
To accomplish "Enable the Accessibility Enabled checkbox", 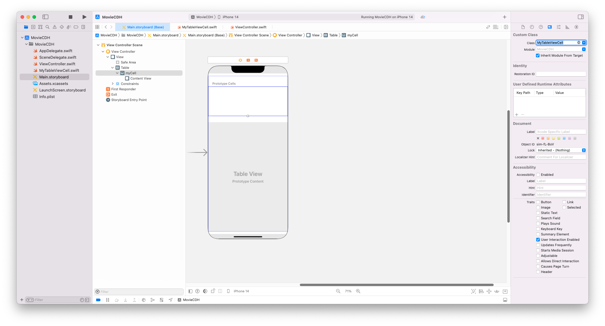I will point(538,175).
